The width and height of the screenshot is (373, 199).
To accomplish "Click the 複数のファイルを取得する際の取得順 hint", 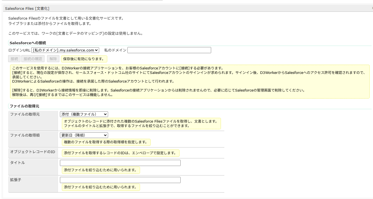I will [x=106, y=142].
